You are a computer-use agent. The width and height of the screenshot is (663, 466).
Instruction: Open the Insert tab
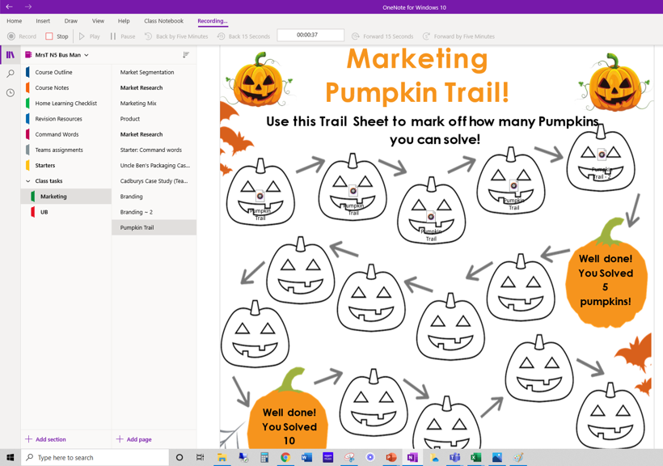[x=43, y=21]
